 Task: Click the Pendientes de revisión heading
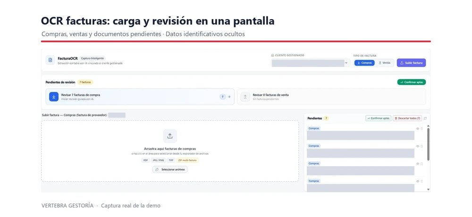pyautogui.click(x=60, y=82)
